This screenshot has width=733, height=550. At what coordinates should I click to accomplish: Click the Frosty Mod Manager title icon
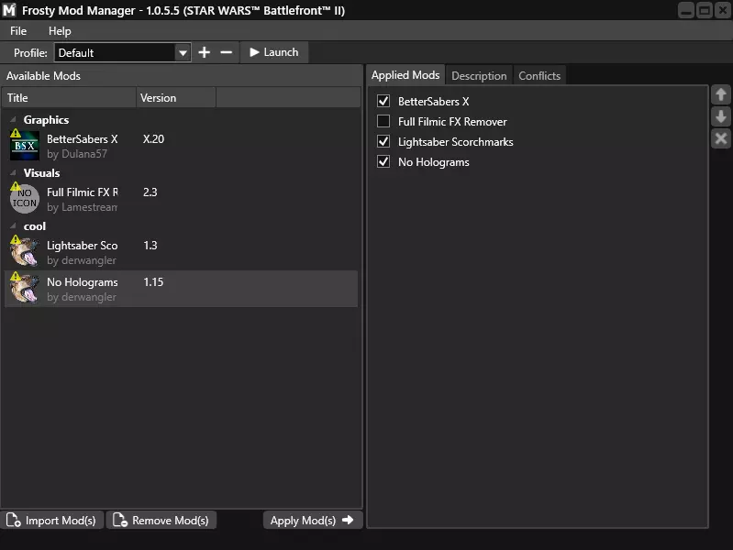click(9, 10)
